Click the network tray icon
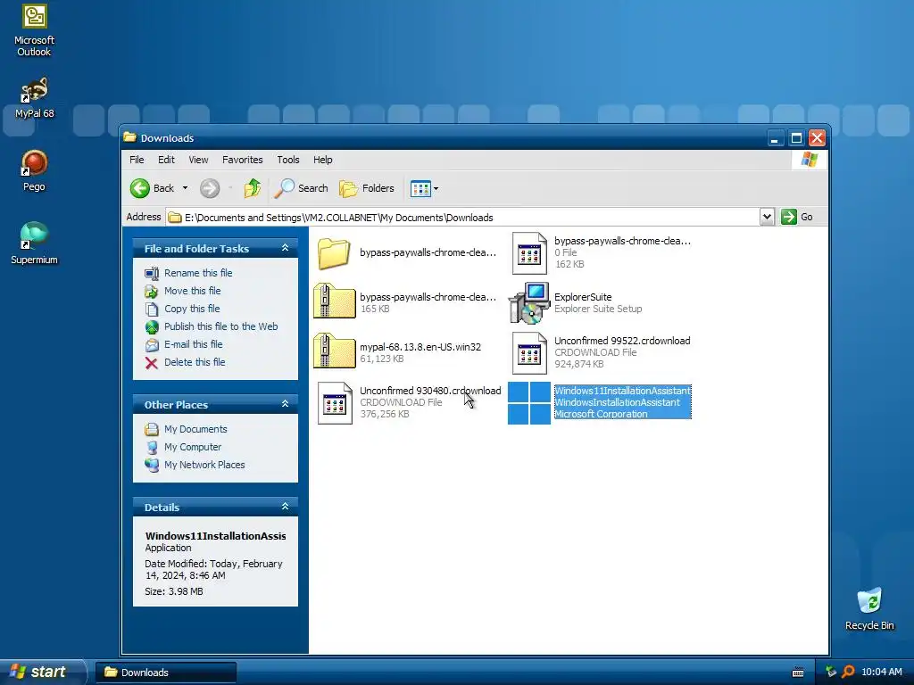914x685 pixels. pos(831,672)
